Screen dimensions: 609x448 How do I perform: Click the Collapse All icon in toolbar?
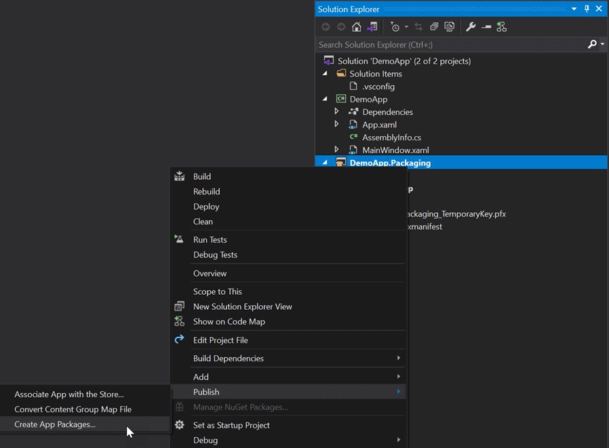(434, 27)
